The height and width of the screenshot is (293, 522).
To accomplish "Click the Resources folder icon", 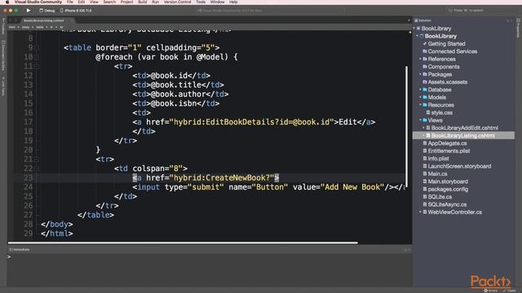I will (425, 105).
